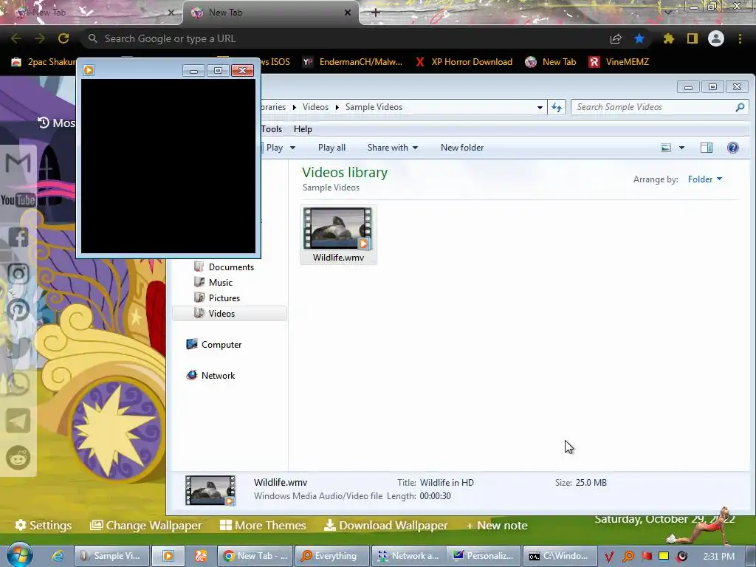756x567 pixels.
Task: Expand the Play button dropdown arrow
Action: click(x=292, y=148)
